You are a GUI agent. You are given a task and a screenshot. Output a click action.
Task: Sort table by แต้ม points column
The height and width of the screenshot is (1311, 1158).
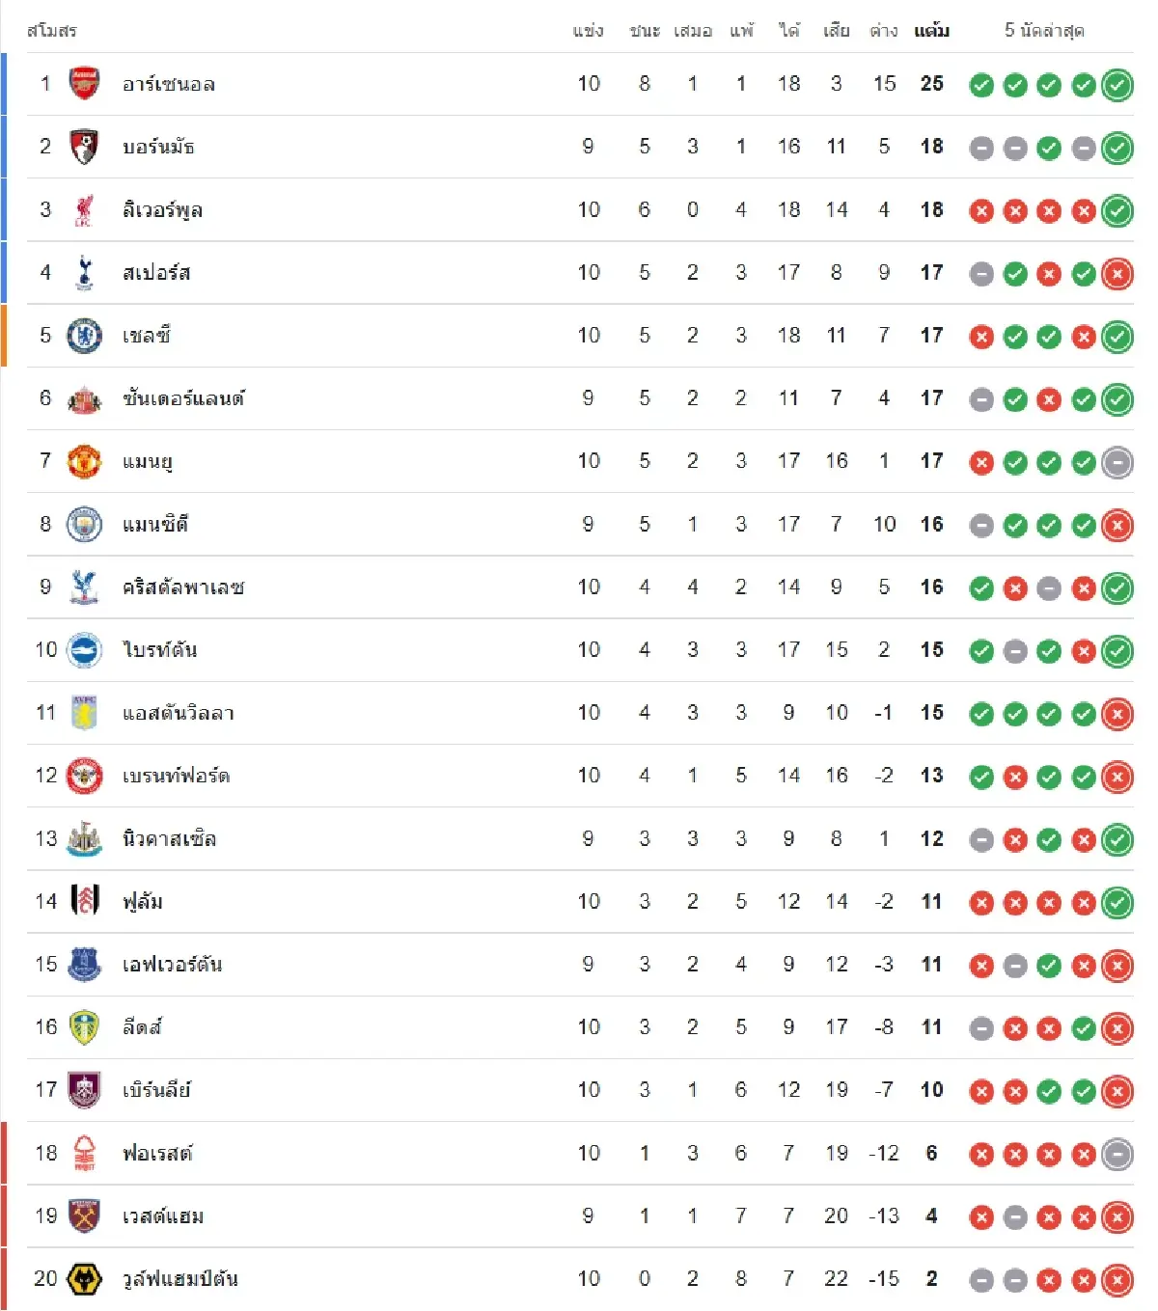[x=931, y=31]
